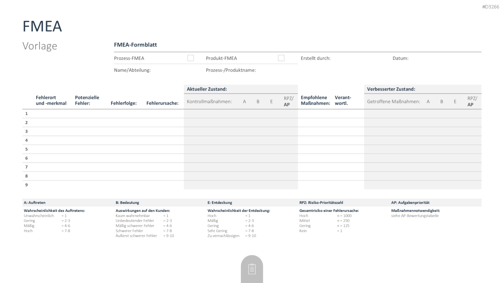Click the Erstellt durch field label

click(x=316, y=58)
